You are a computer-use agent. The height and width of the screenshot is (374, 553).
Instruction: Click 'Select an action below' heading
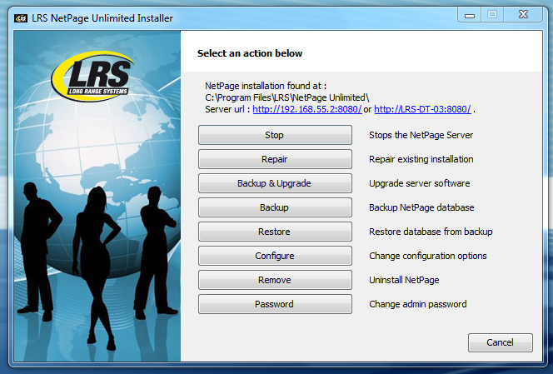pyautogui.click(x=250, y=53)
